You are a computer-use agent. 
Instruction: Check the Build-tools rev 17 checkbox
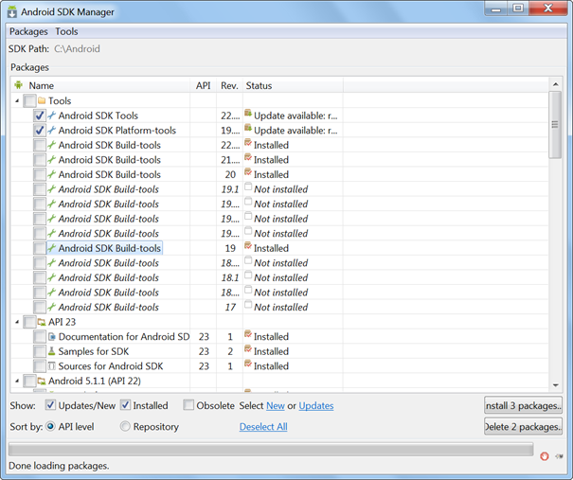coord(40,307)
